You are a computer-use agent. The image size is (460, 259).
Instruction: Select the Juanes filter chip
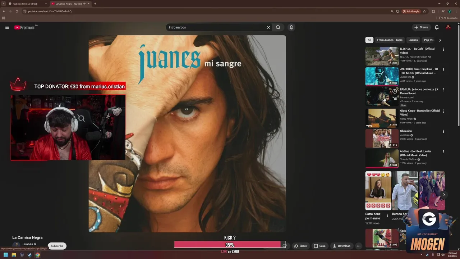tap(413, 40)
